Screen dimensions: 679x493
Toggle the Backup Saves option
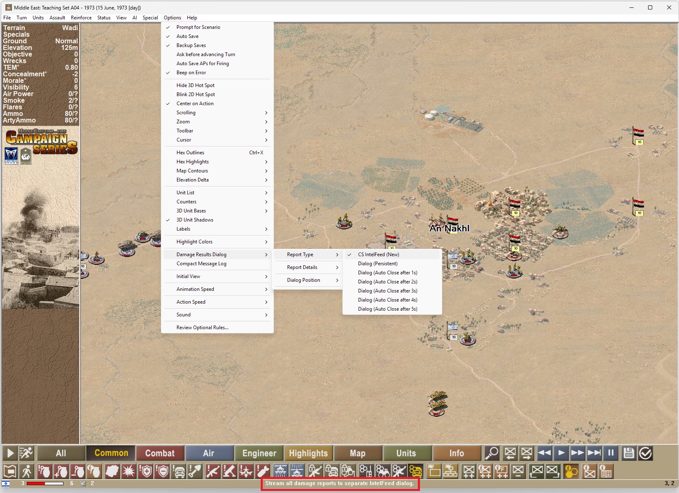click(x=217, y=45)
